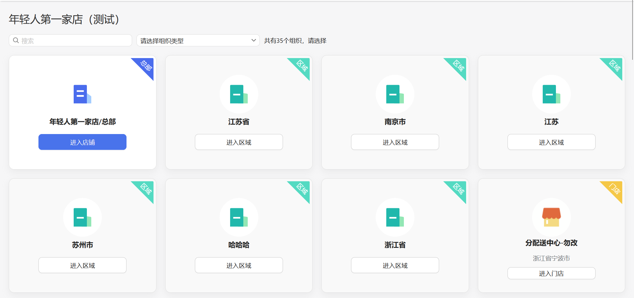Click the yellow 门店 corner ribbon
634x298 pixels.
pos(614,189)
